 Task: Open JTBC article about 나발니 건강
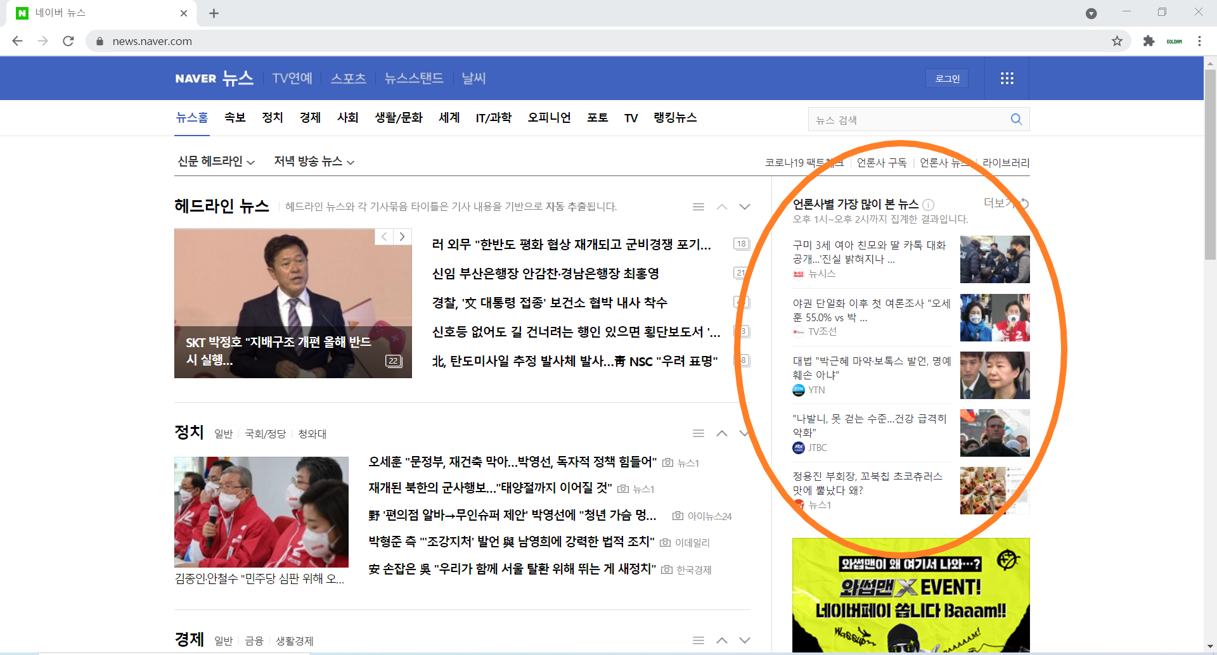pos(870,426)
